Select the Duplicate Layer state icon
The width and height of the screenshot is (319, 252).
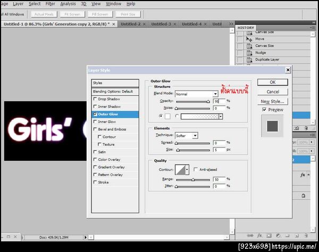pyautogui.click(x=249, y=60)
